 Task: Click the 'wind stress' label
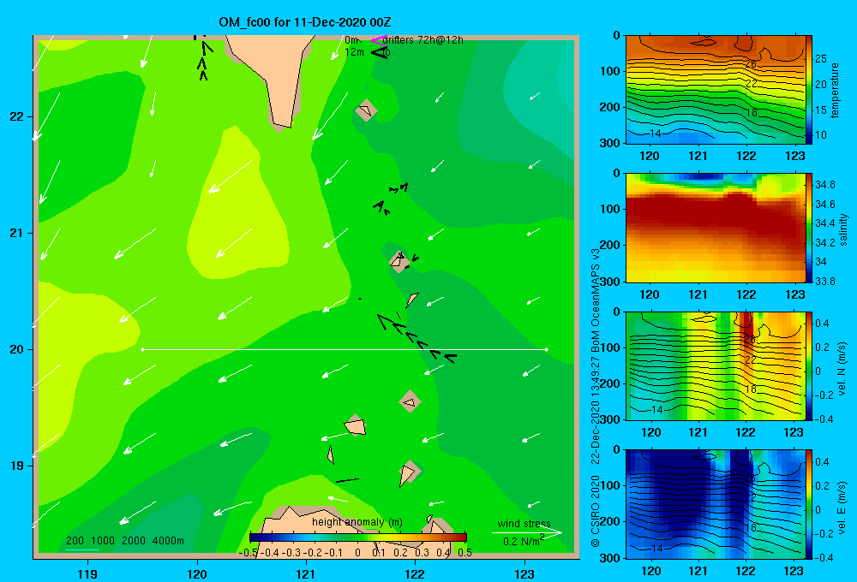tap(524, 524)
